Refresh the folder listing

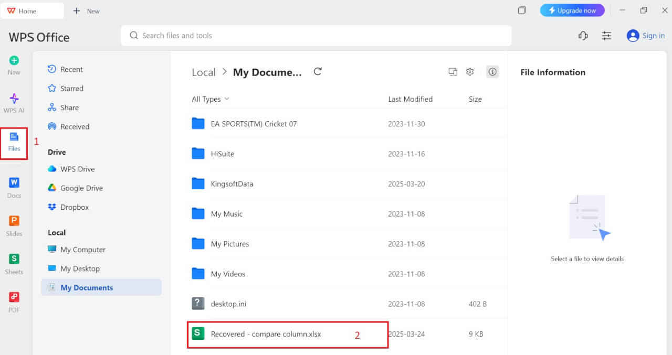click(x=318, y=72)
